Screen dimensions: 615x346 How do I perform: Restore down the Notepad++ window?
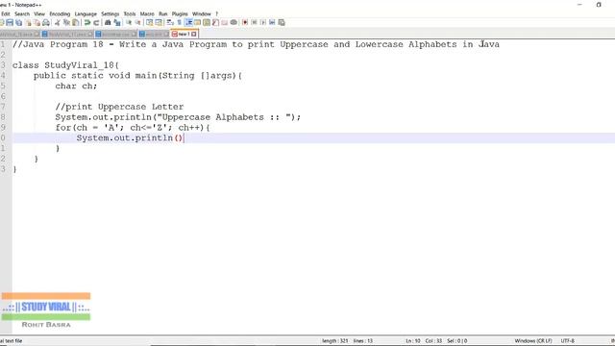[599, 5]
